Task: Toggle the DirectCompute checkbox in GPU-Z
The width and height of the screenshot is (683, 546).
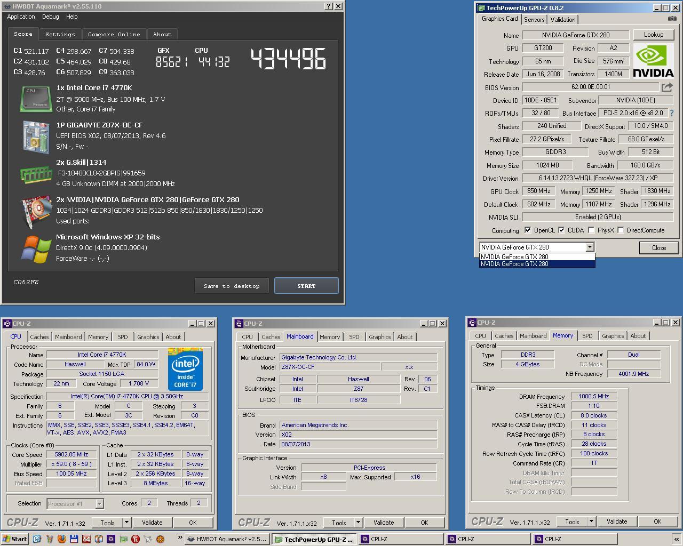Action: [x=621, y=230]
